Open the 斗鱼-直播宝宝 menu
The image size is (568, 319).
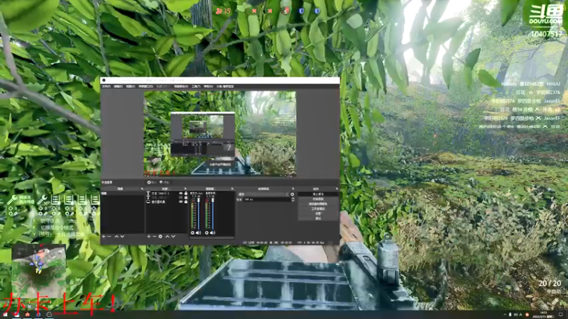[x=225, y=86]
